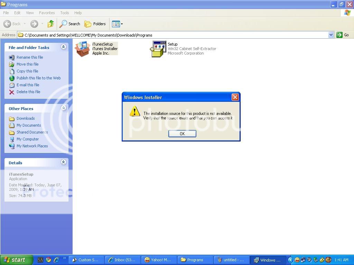
Task: Click the Copy this file icon
Action: tap(12, 71)
